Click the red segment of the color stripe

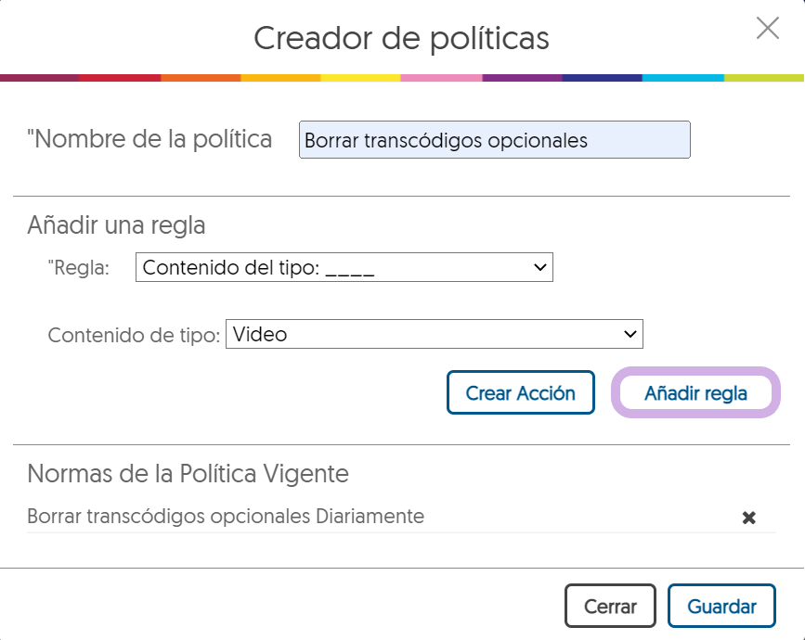[x=120, y=78]
